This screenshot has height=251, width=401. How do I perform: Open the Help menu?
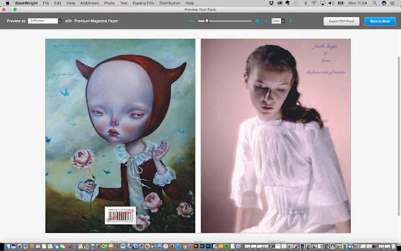pyautogui.click(x=189, y=3)
